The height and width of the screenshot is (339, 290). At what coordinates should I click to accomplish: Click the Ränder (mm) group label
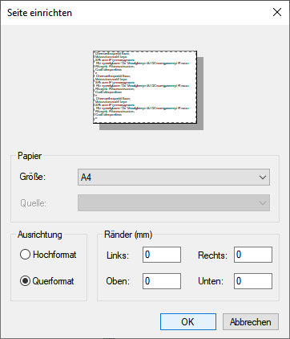(128, 235)
